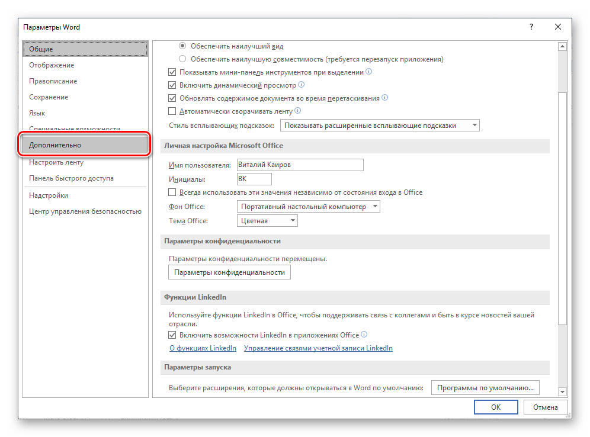Tick 'Всегда использовать эти значения' checkbox
Image resolution: width=590 pixels, height=437 pixels.
point(172,192)
